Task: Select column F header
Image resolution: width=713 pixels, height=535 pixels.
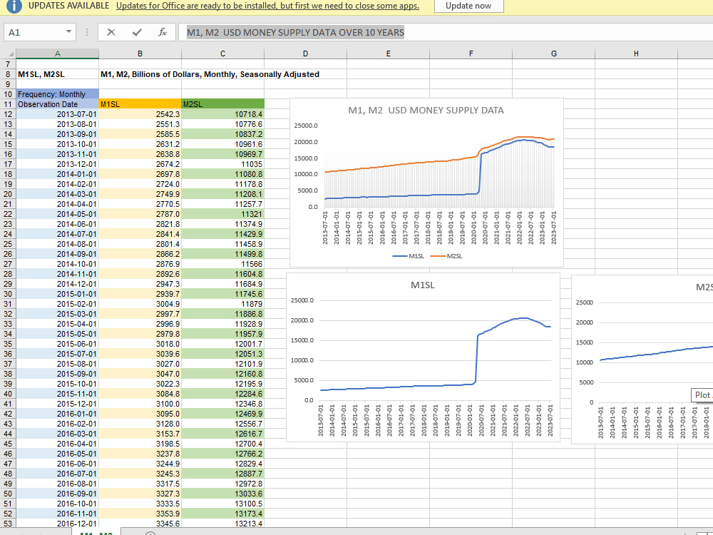Action: [x=471, y=53]
